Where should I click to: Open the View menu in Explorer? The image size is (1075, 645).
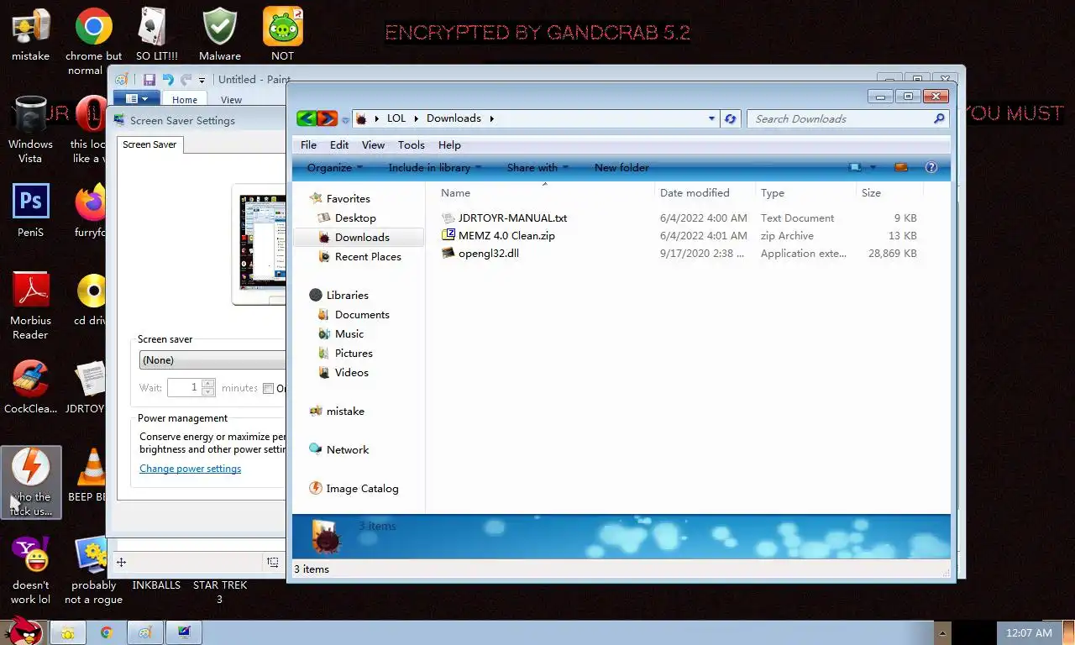(x=373, y=144)
